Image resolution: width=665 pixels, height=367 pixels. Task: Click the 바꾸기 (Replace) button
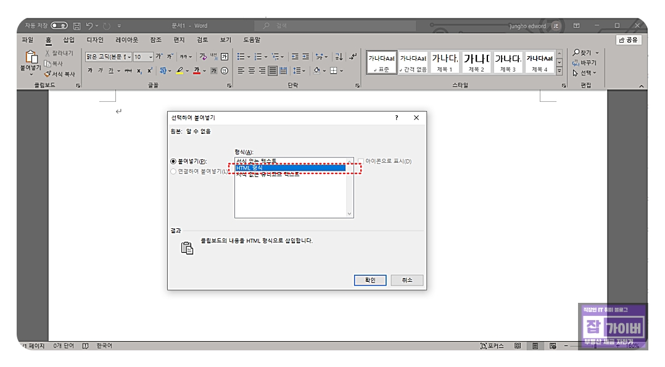[x=584, y=63]
